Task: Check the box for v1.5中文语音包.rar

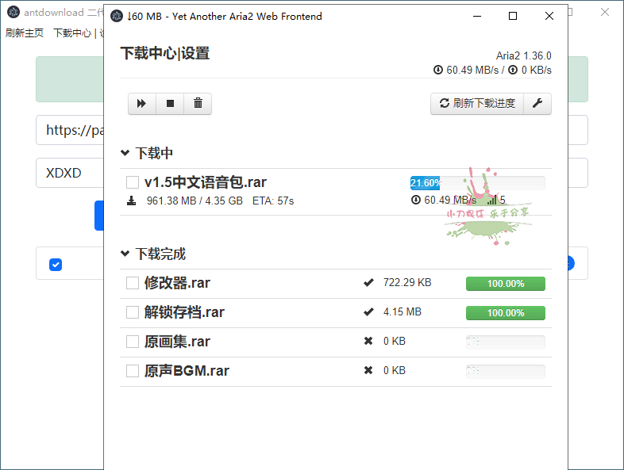Action: (133, 182)
